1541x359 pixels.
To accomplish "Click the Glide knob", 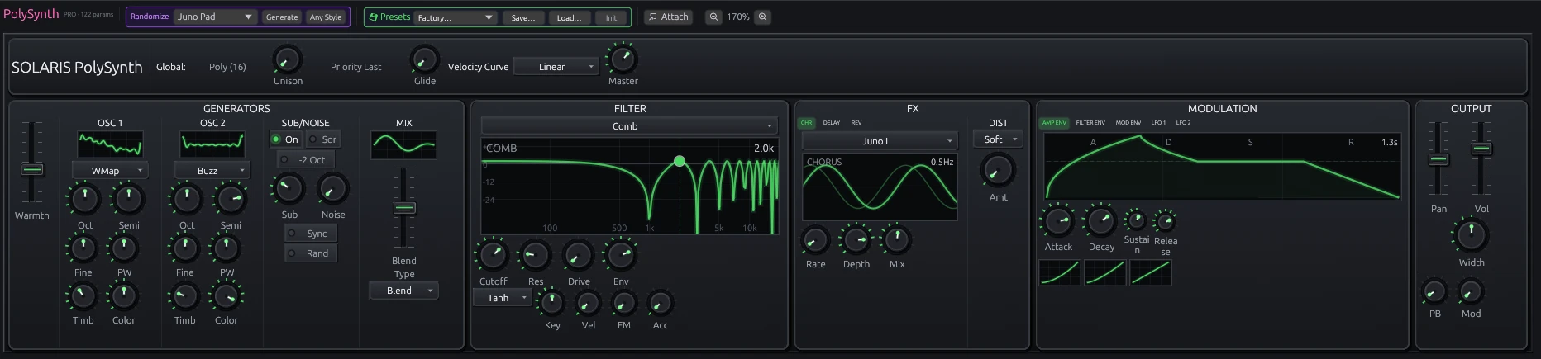I will 424,59.
